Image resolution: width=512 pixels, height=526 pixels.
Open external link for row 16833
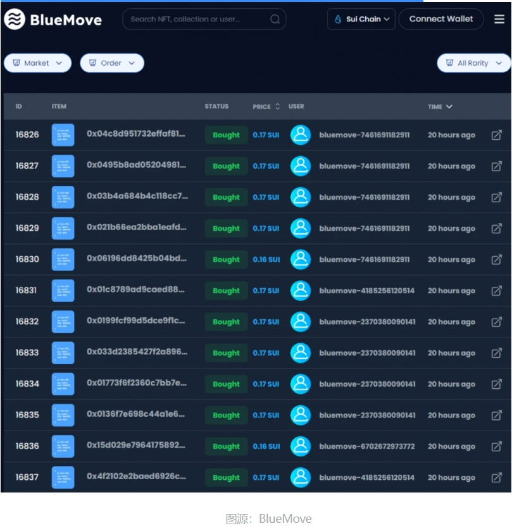(x=497, y=353)
